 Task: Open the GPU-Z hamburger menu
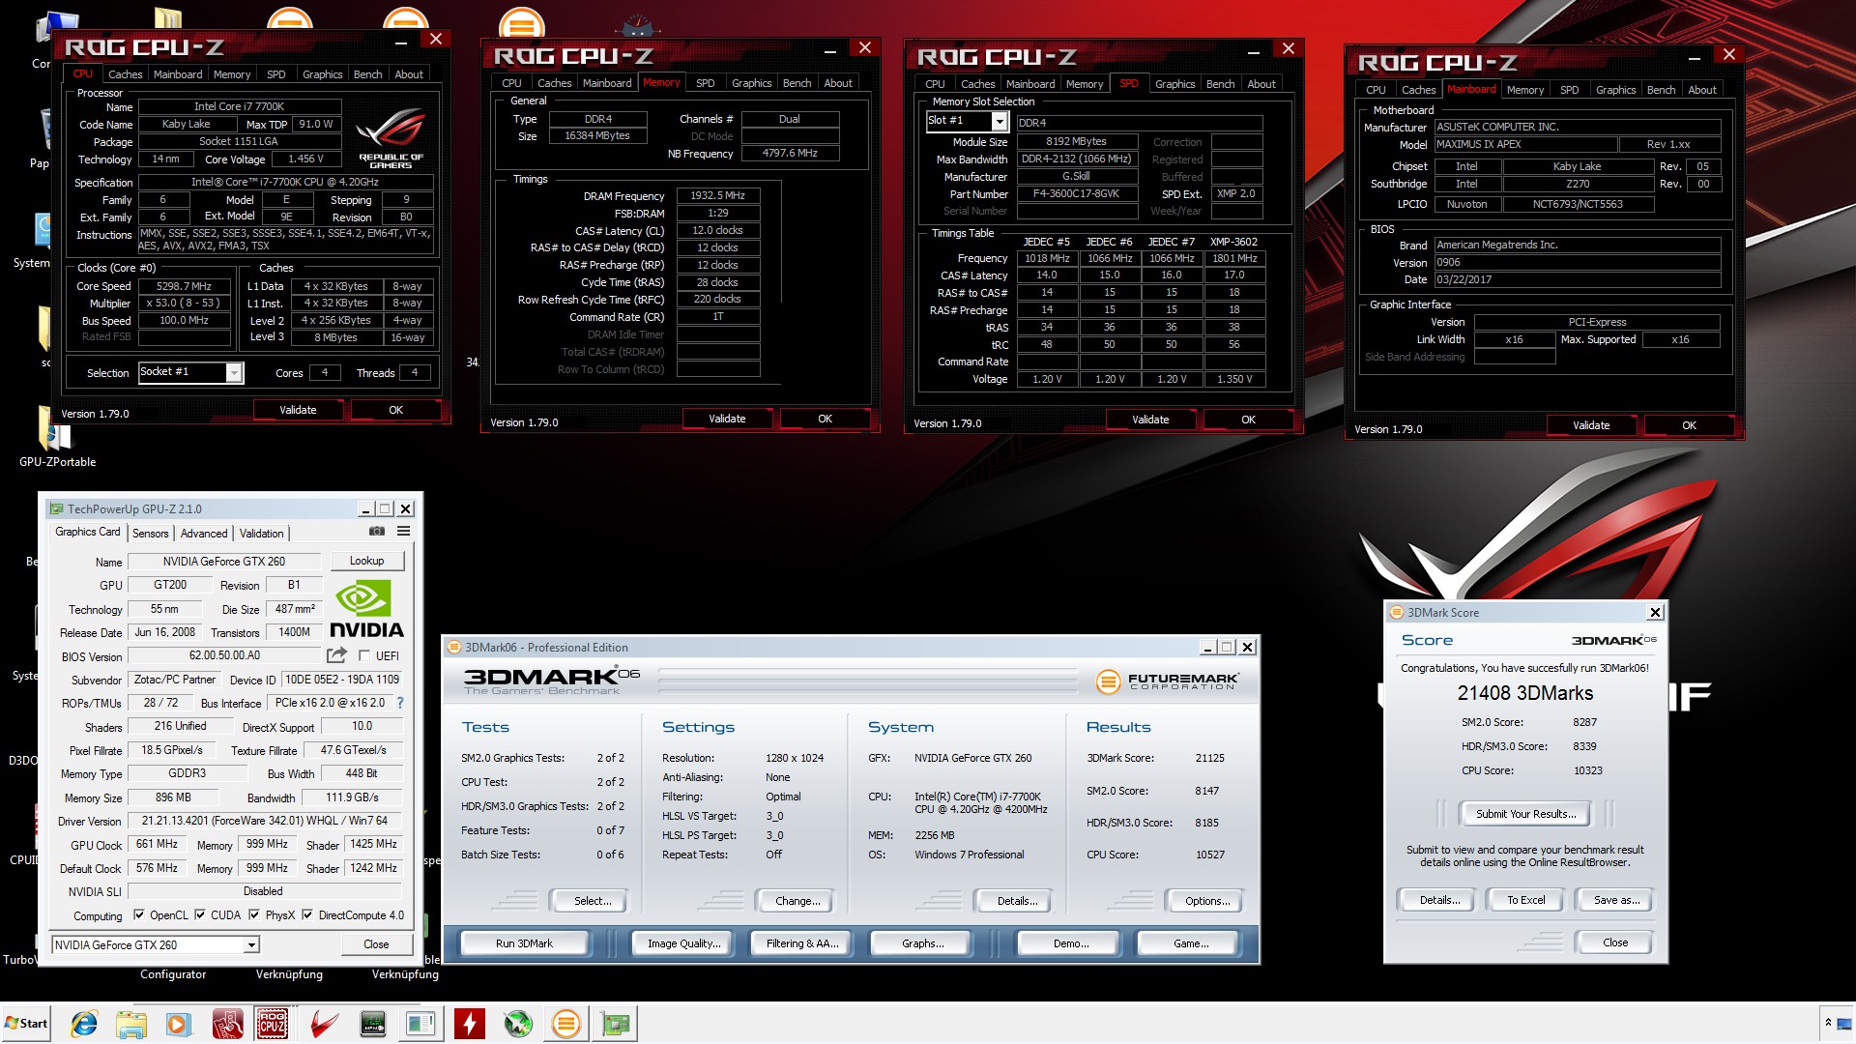[x=404, y=532]
